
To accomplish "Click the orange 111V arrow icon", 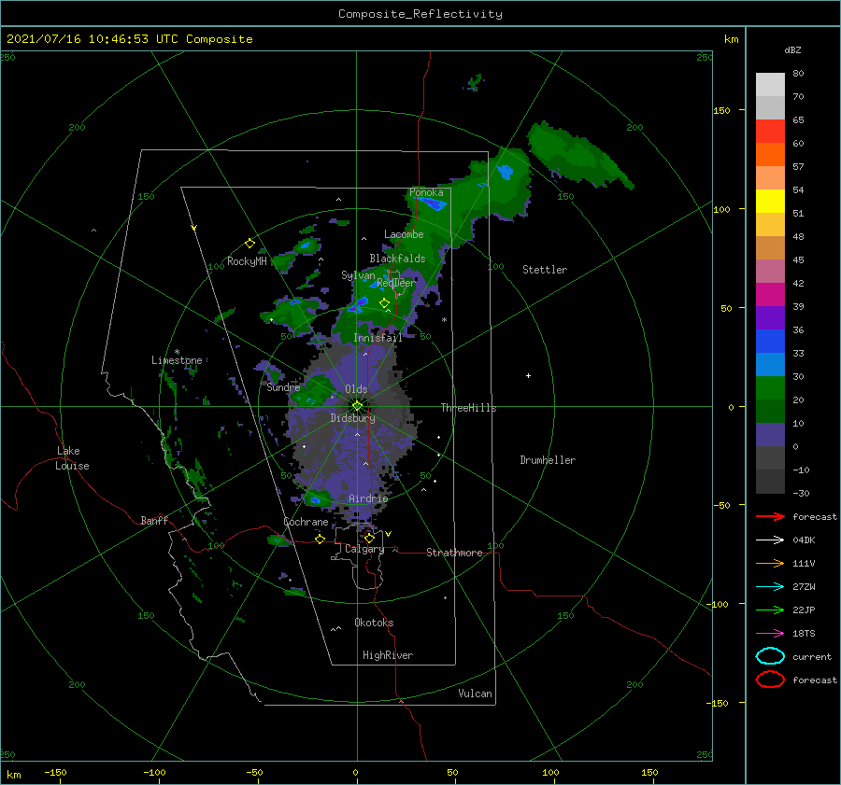I will click(770, 563).
